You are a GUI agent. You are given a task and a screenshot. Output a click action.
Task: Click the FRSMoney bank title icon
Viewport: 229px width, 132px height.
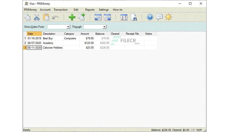pyautogui.click(x=27, y=4)
